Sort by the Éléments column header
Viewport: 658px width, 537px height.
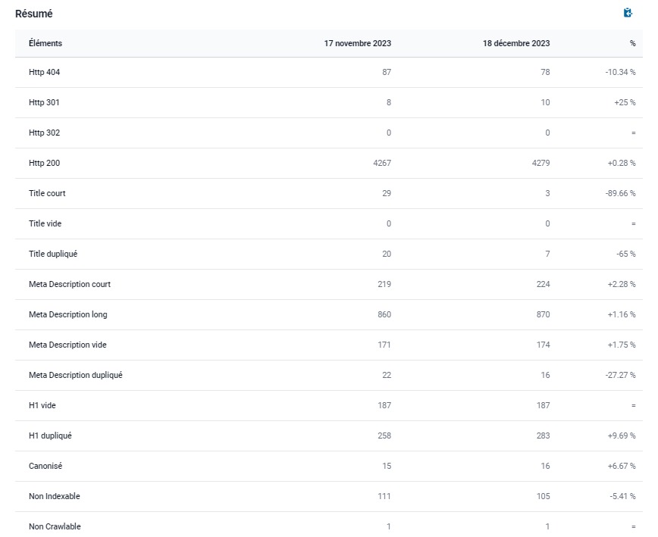tap(46, 43)
